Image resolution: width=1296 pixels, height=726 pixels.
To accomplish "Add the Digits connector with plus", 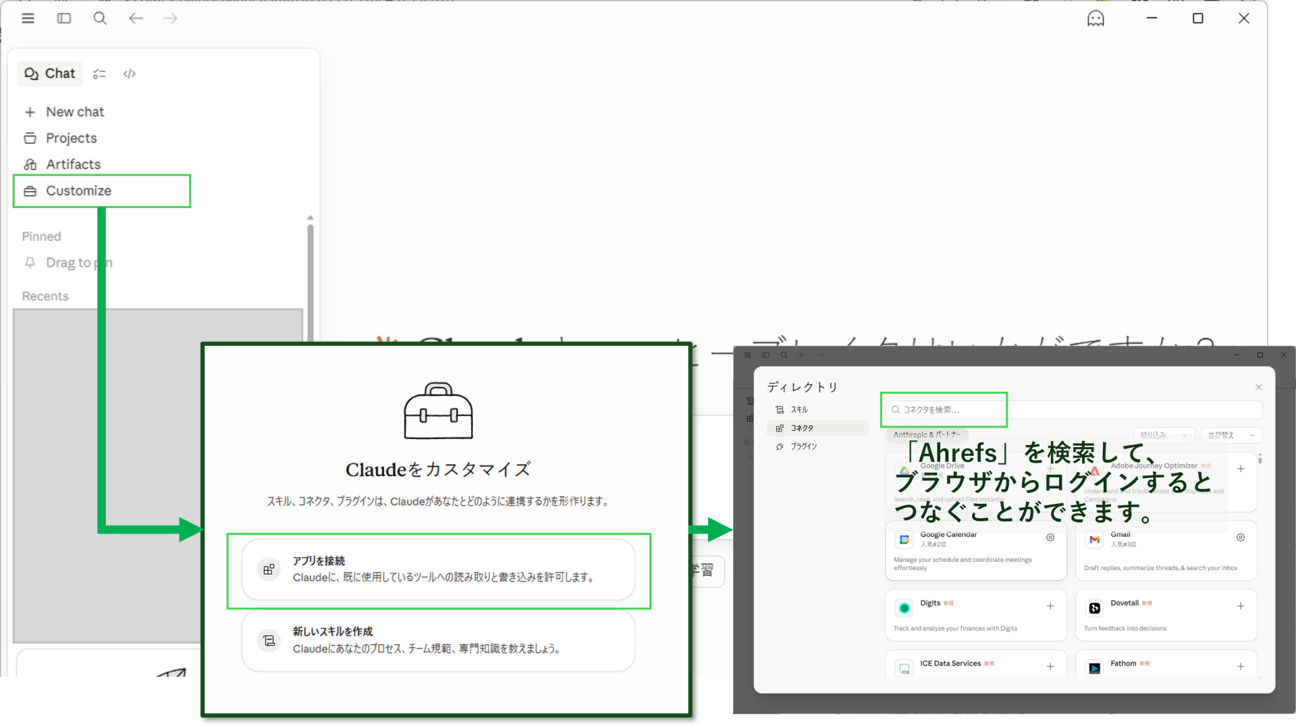I will click(1050, 606).
